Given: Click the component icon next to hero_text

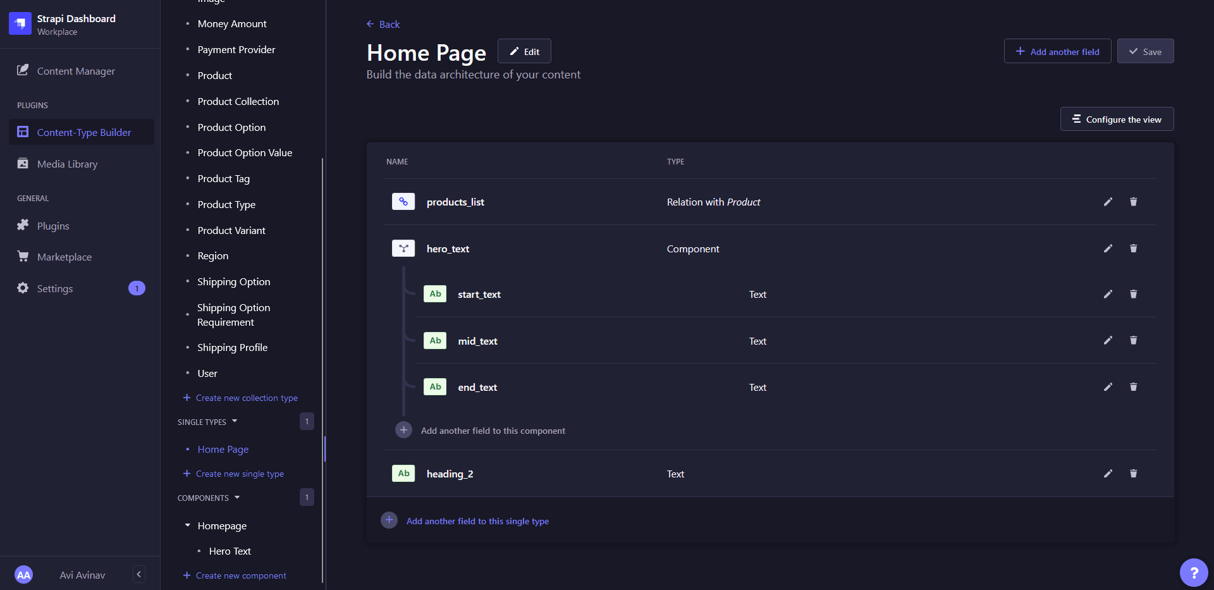Looking at the screenshot, I should [x=403, y=249].
